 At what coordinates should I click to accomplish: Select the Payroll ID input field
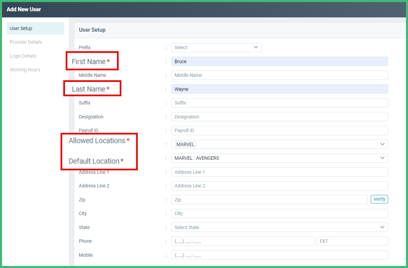279,130
